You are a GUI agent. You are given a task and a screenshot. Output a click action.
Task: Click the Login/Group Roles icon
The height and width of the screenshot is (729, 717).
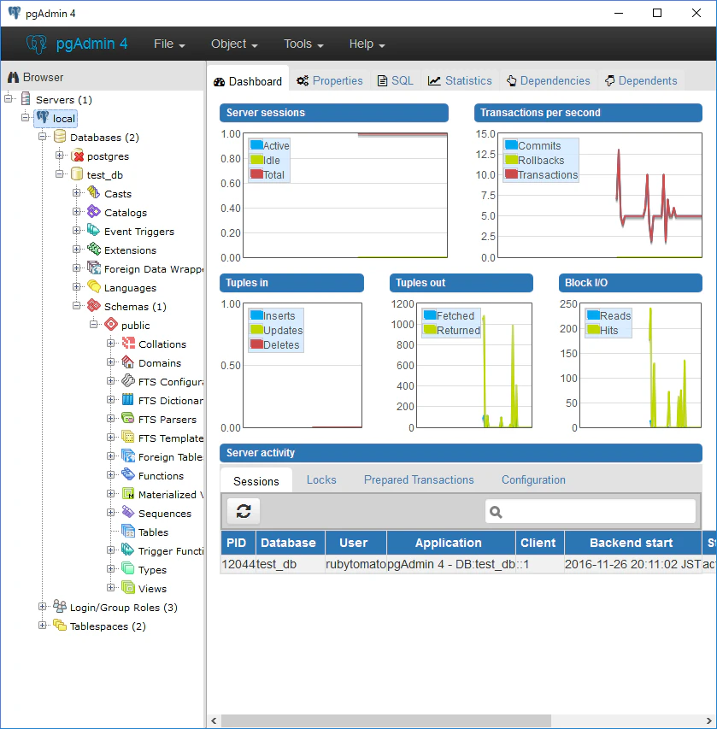[60, 607]
